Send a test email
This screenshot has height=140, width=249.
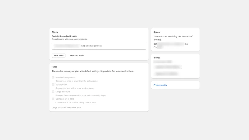coord(77,56)
